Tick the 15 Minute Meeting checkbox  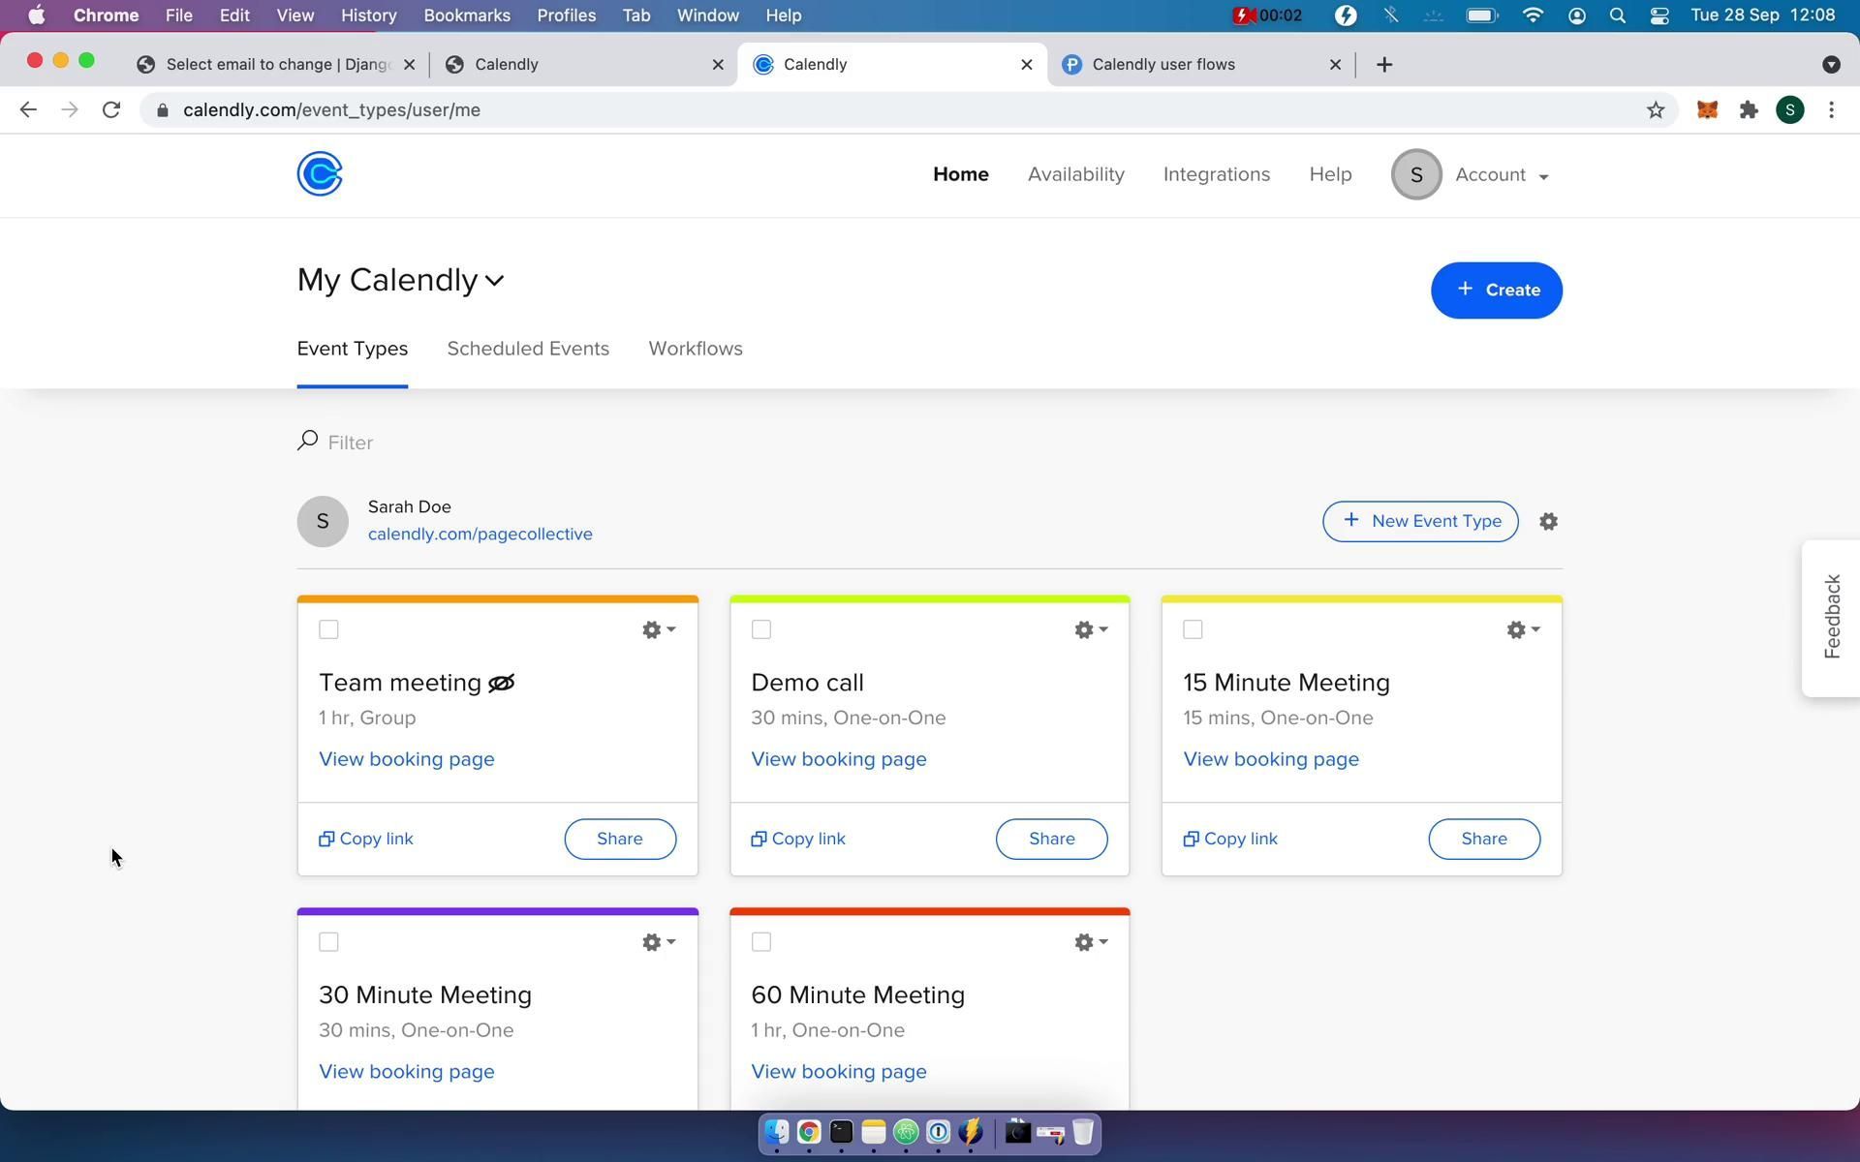click(1193, 630)
